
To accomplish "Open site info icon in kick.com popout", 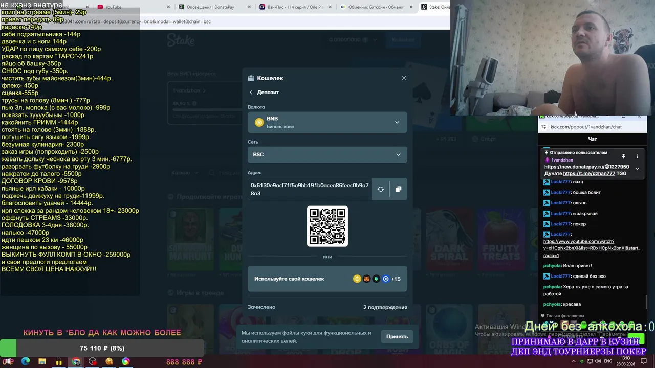I will click(543, 127).
